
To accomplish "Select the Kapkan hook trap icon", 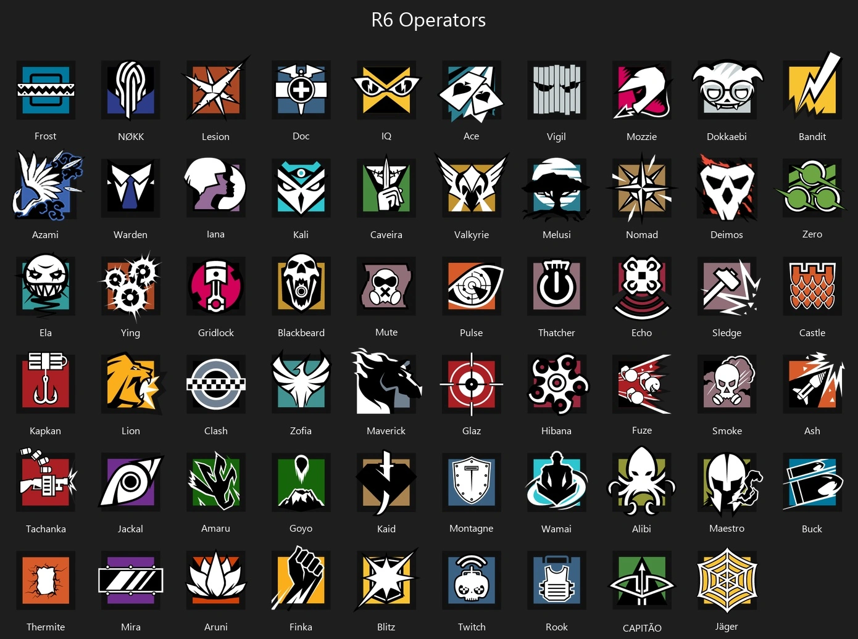I will coord(46,382).
